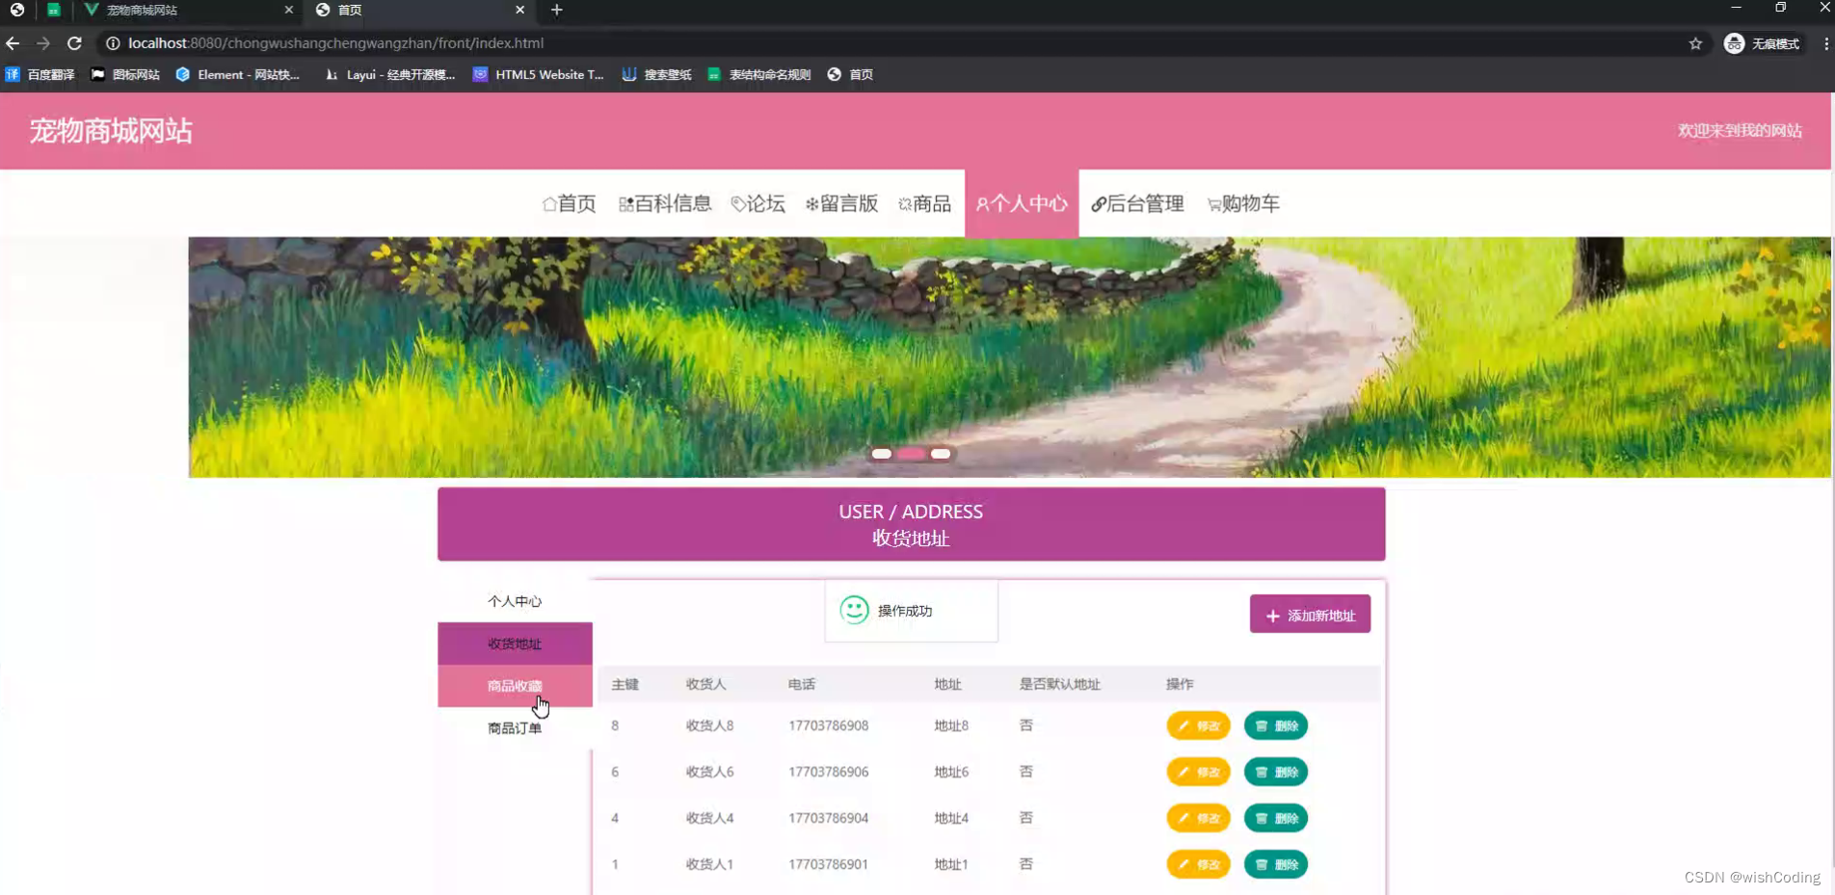Open 后台管理 in the navigation

[x=1138, y=203]
